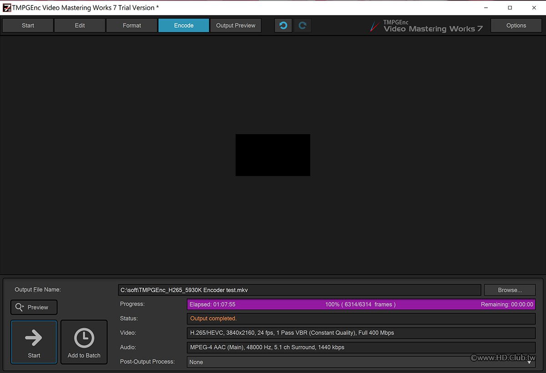This screenshot has height=373, width=546.
Task: Click the purple encoding progress bar
Action: [361, 304]
